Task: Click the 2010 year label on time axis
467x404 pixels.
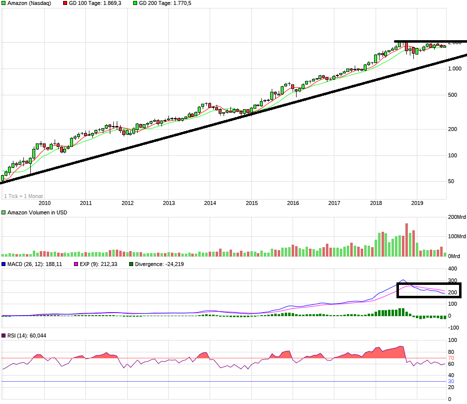Action: pyautogui.click(x=45, y=203)
